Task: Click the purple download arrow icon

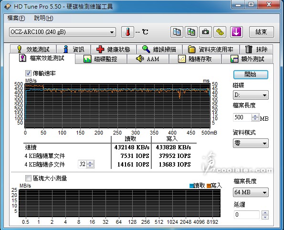Action: (236, 32)
